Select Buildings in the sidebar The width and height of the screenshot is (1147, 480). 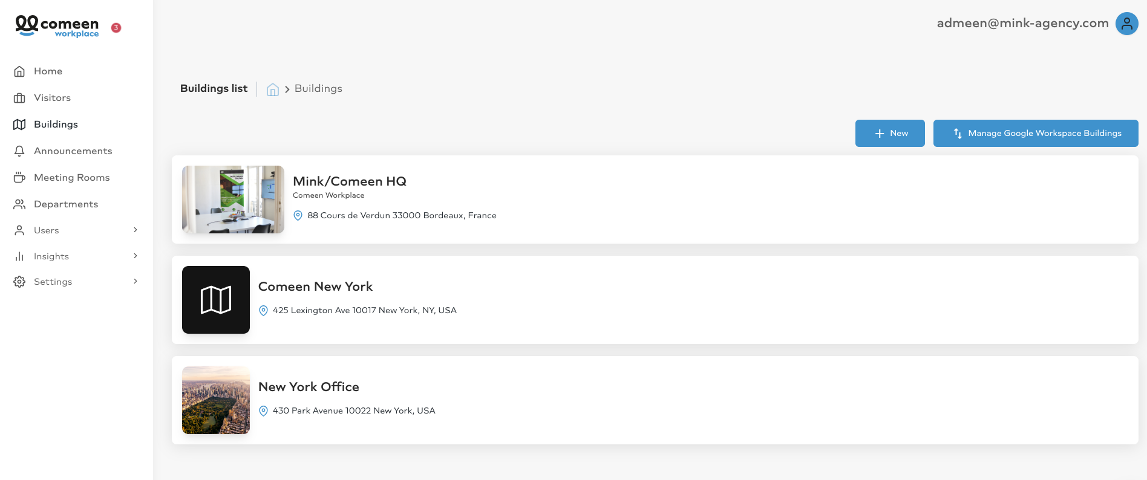[56, 125]
